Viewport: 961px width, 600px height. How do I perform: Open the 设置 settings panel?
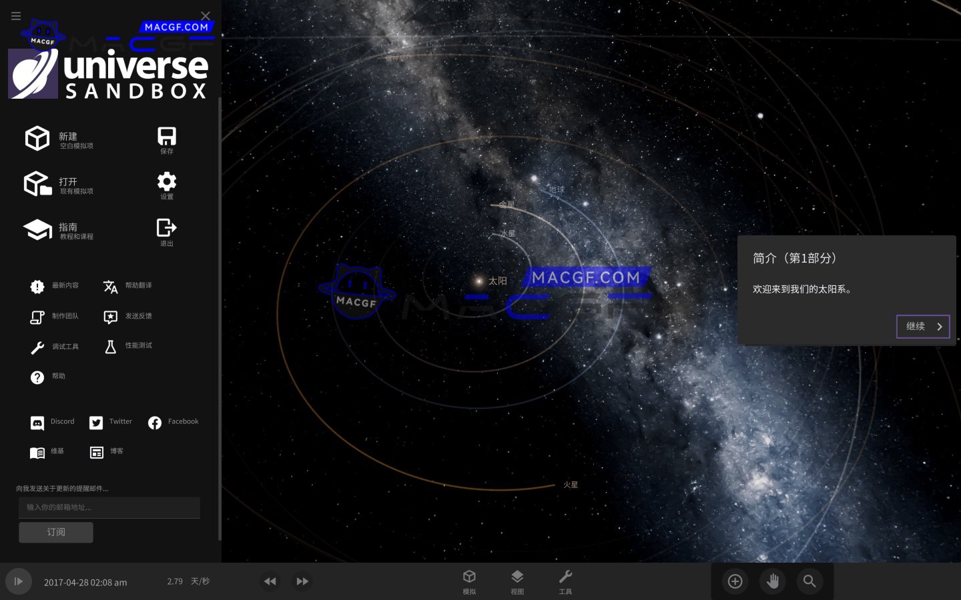click(x=166, y=183)
